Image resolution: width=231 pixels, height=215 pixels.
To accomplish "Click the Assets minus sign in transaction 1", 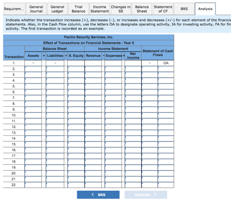I will pyautogui.click(x=33, y=63).
